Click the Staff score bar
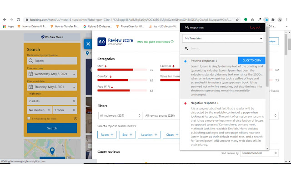The width and height of the screenshot is (291, 181). click(x=122, y=70)
